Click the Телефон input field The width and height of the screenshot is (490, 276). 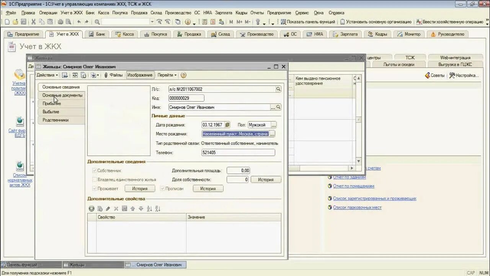[x=238, y=153]
